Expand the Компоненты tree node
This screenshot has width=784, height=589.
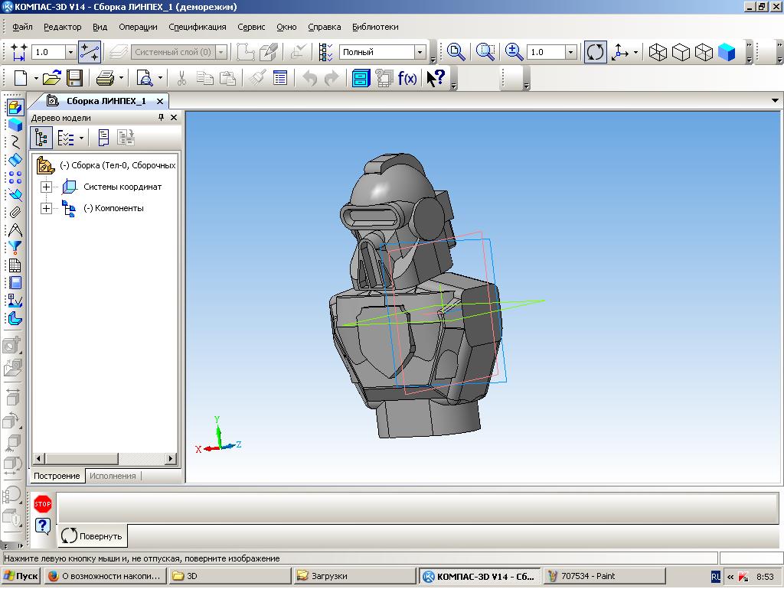(46, 208)
